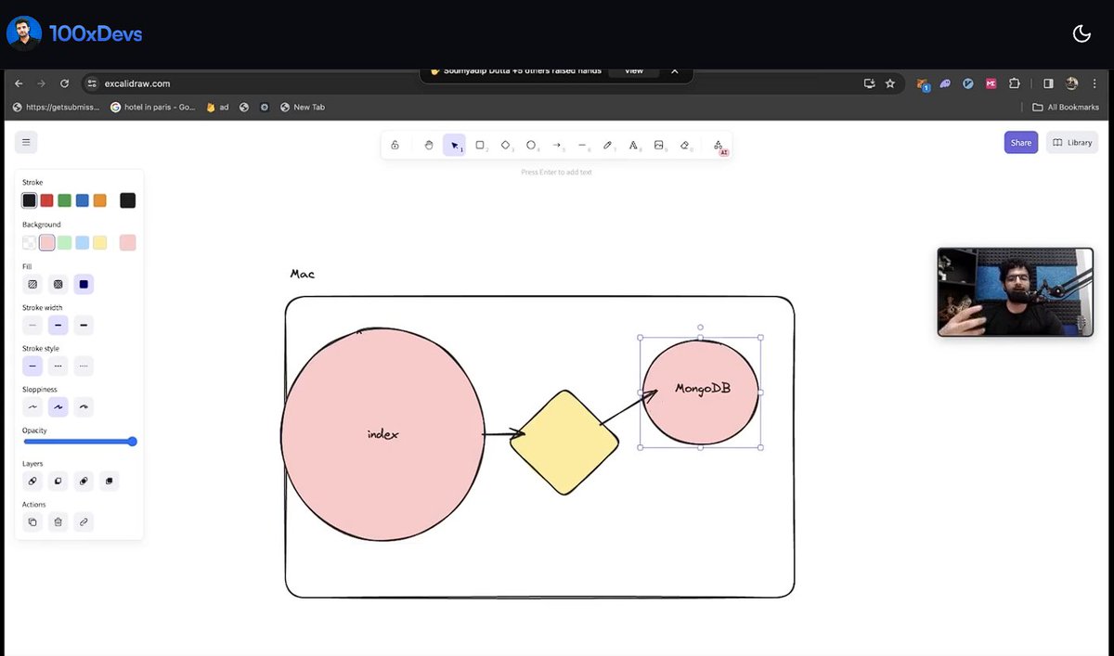Open the Excalidraw hamburger menu
The height and width of the screenshot is (656, 1114).
click(x=26, y=142)
